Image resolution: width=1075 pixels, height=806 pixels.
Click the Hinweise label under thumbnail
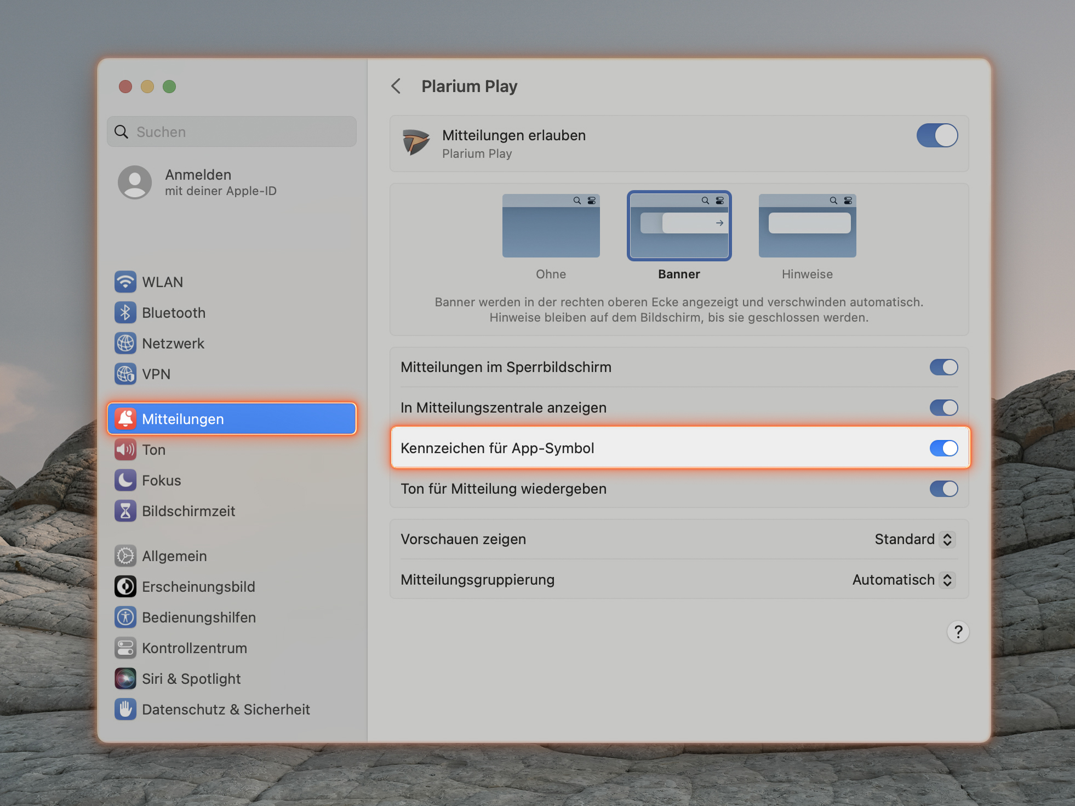point(808,274)
